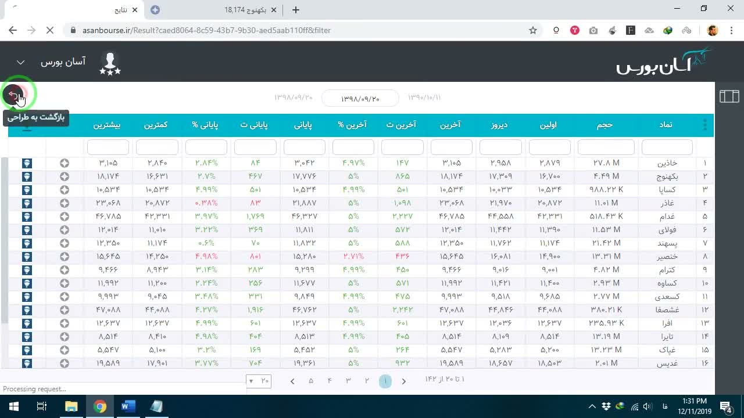Open the user profile avatar icon
This screenshot has width=744, height=418.
(x=110, y=63)
